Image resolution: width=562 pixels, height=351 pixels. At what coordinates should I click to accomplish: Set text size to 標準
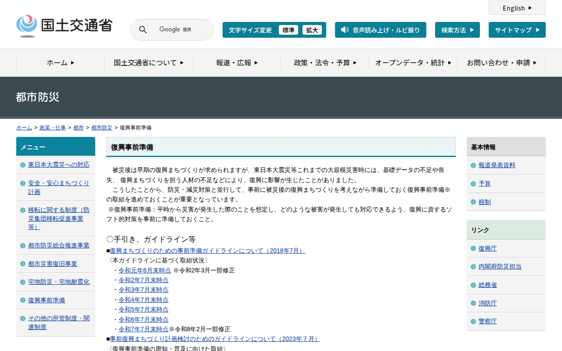point(288,30)
